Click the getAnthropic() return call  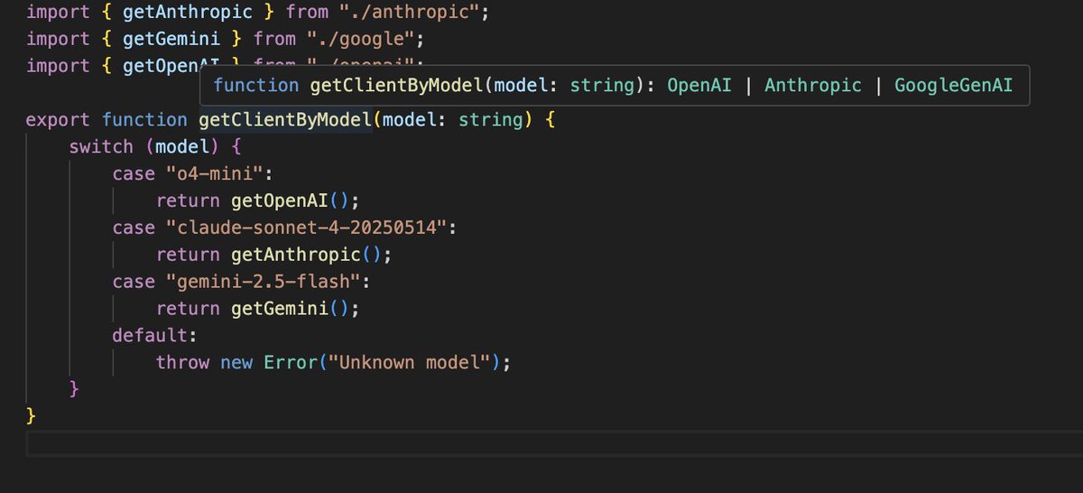pos(310,255)
